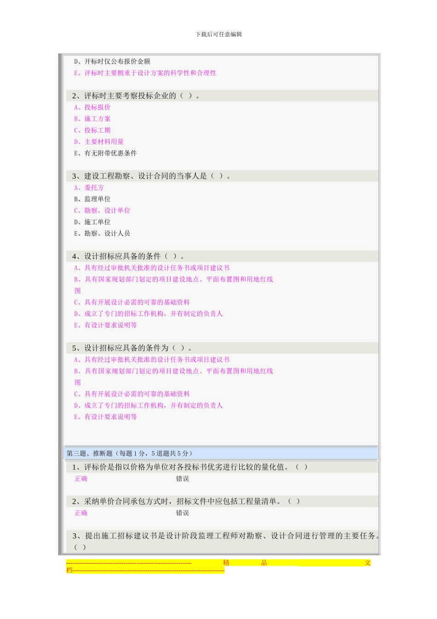The height and width of the screenshot is (619, 437).
Task: Select answer E、有无附带优惠条件
Action: coord(105,153)
